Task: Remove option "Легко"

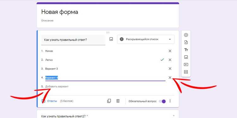Action: tap(170, 60)
